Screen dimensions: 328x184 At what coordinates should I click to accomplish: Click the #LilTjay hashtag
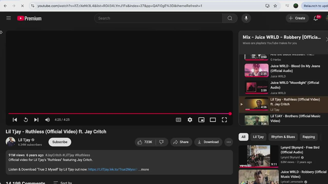point(68,155)
